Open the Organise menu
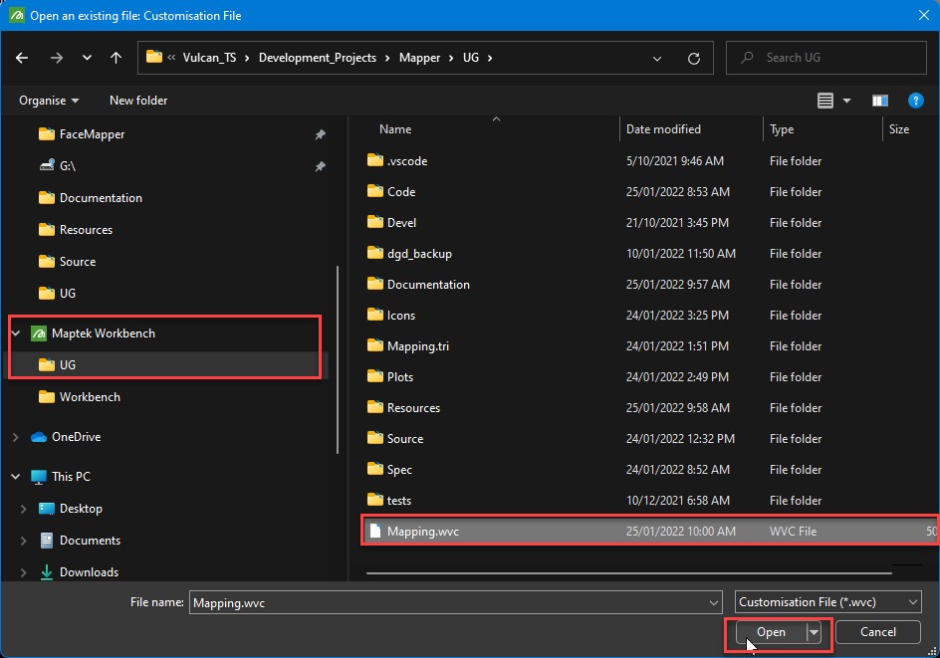 [49, 101]
